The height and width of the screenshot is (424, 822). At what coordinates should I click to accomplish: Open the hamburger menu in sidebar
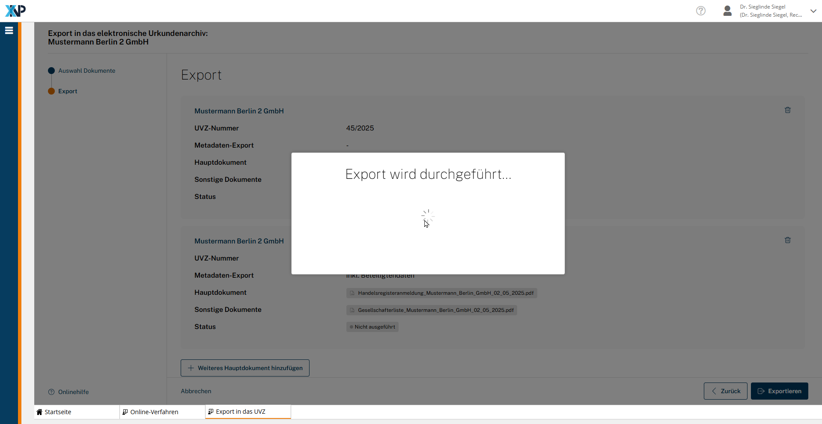click(x=9, y=30)
